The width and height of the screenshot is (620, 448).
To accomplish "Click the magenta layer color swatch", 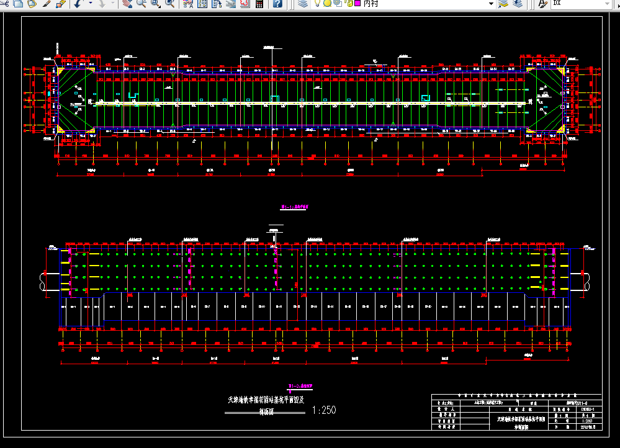I will pos(357,3).
